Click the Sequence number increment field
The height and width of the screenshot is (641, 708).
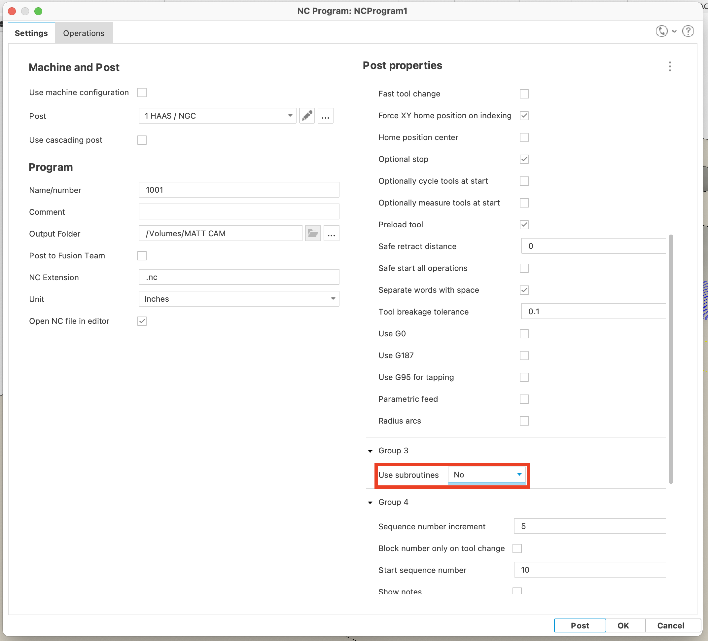590,526
